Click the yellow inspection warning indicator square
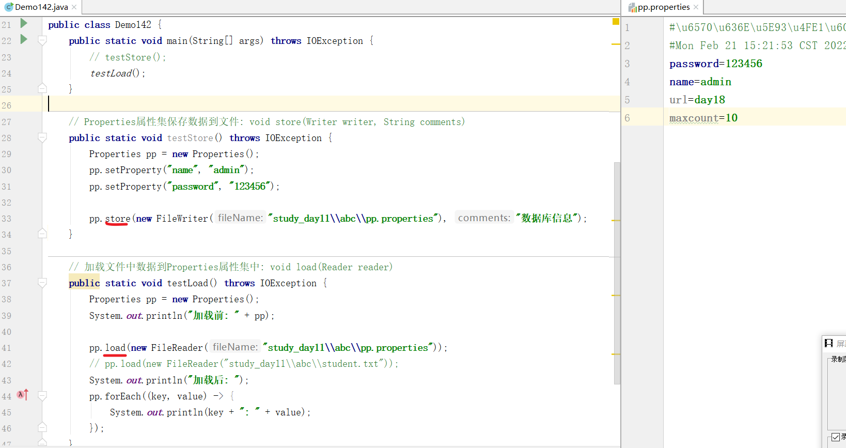 coord(616,22)
